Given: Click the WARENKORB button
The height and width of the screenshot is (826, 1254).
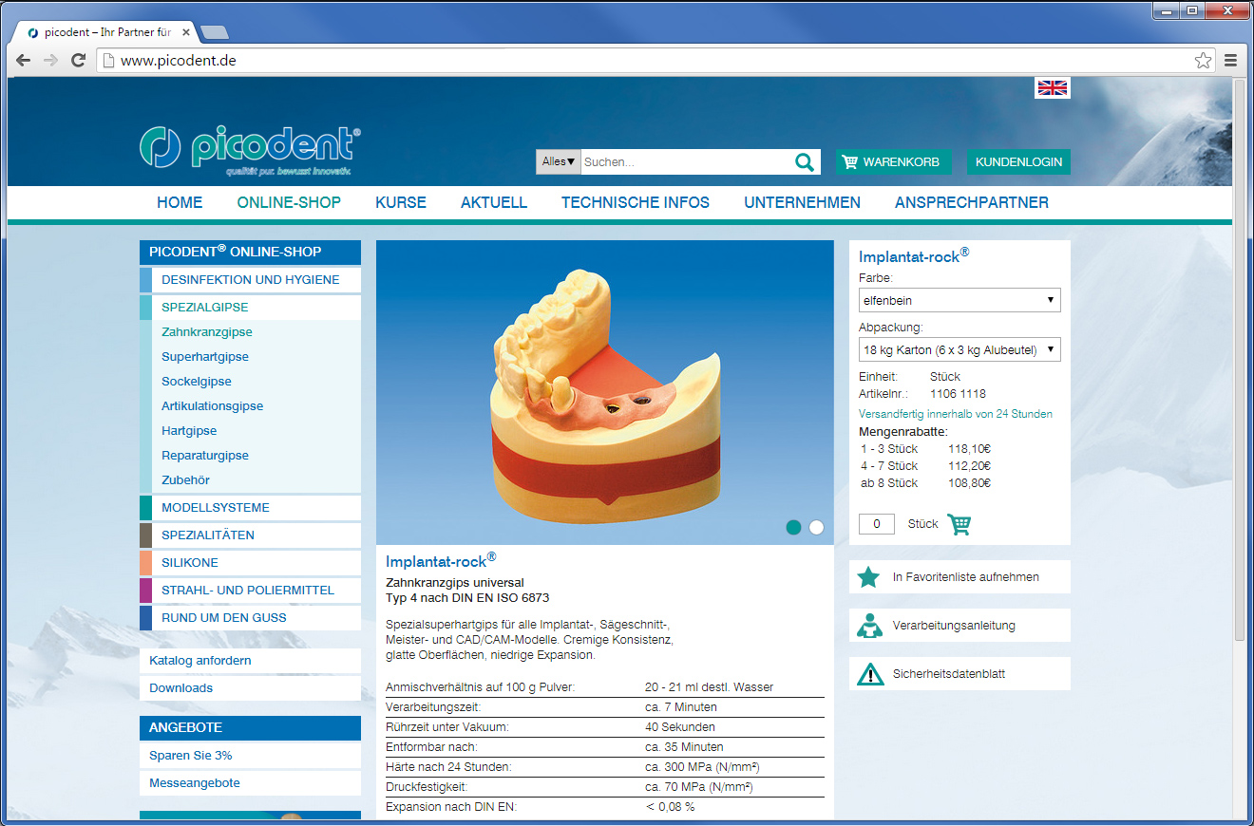Looking at the screenshot, I should point(893,161).
